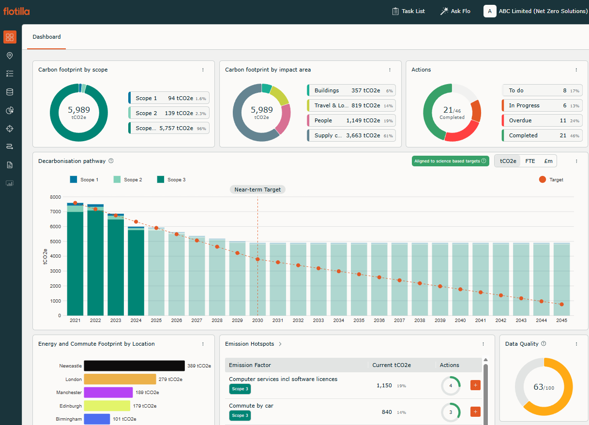
Task: Open Task List in top bar
Action: [408, 11]
